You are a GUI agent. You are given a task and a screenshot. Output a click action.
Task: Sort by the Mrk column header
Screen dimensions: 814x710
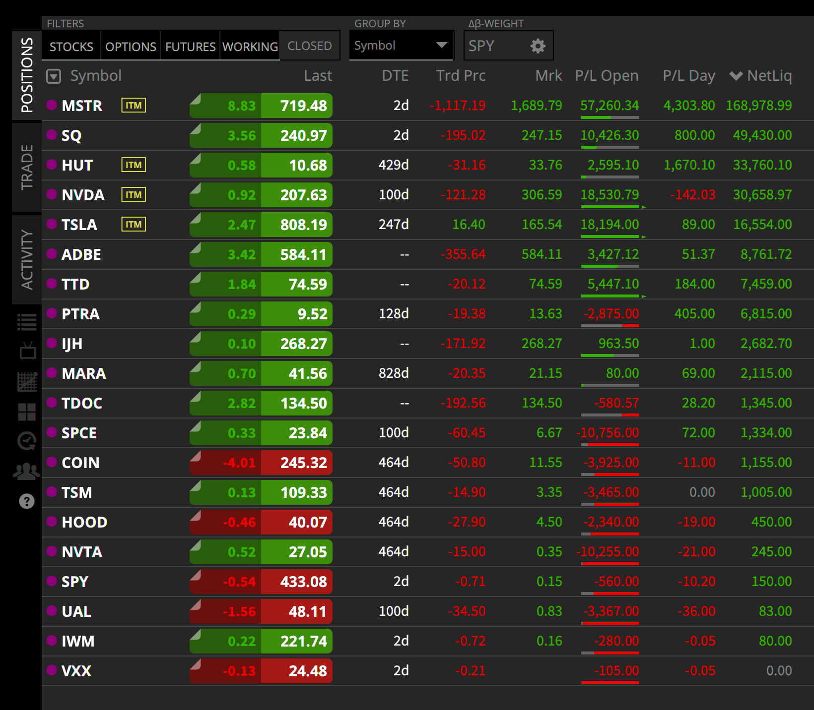[x=548, y=76]
